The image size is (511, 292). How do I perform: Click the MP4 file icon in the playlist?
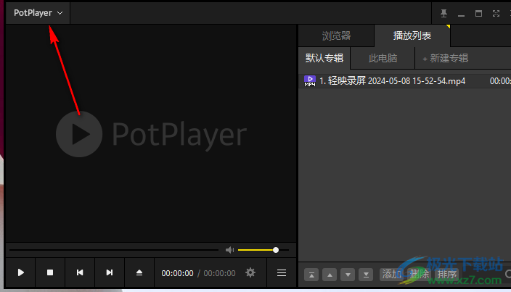click(310, 81)
